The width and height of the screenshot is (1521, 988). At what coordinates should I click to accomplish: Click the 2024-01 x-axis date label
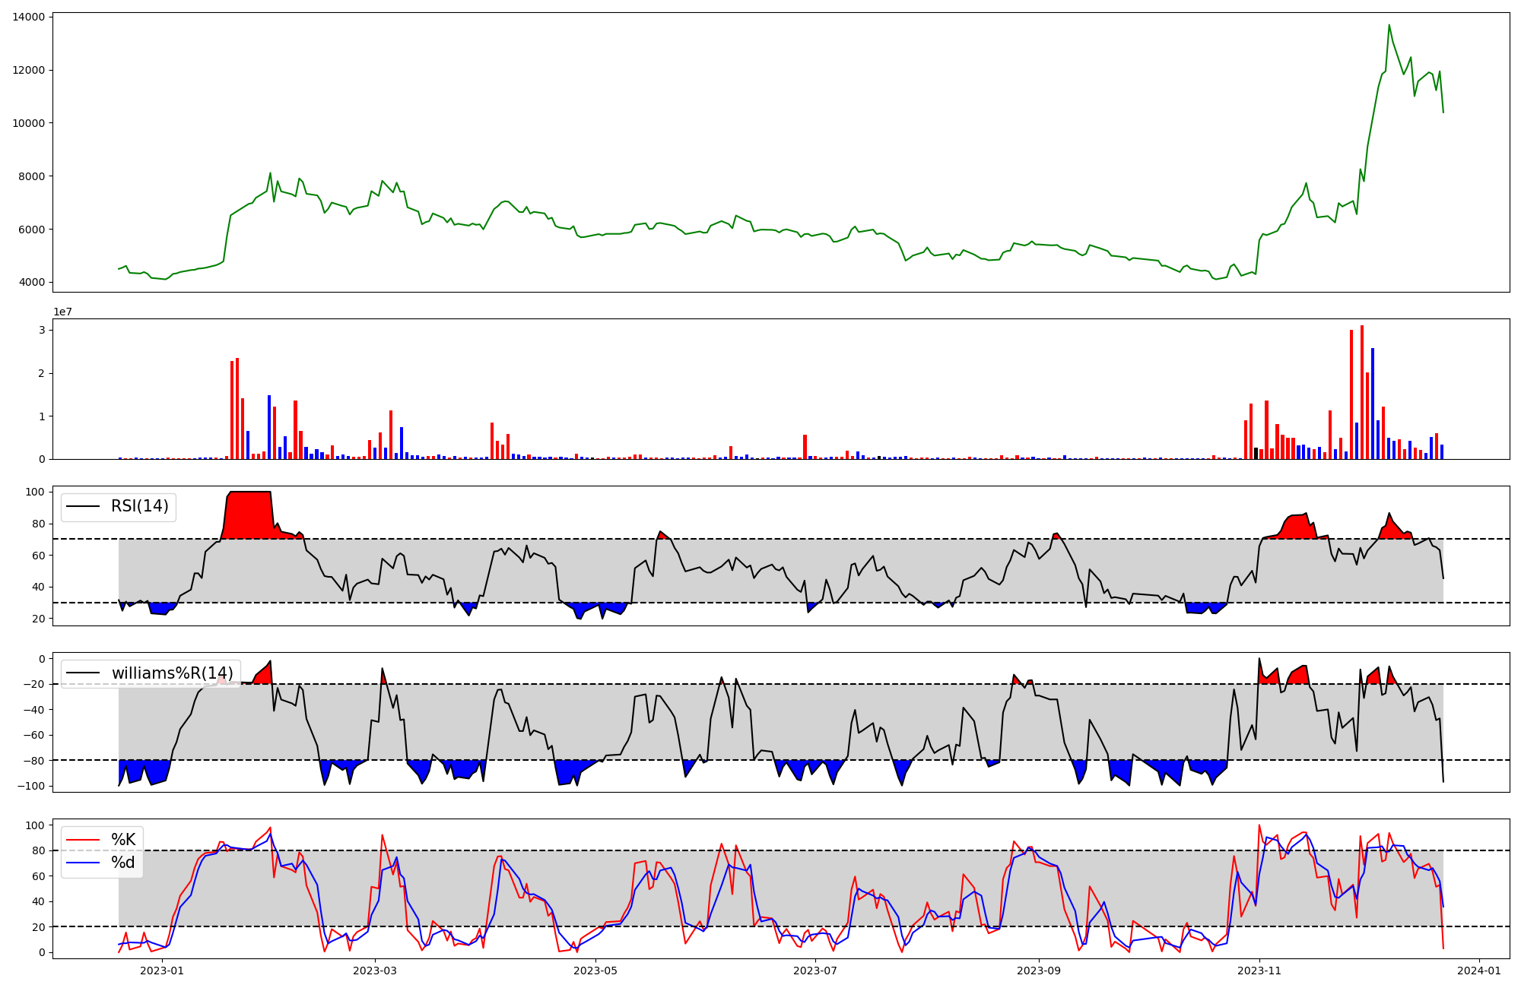pyautogui.click(x=1479, y=971)
